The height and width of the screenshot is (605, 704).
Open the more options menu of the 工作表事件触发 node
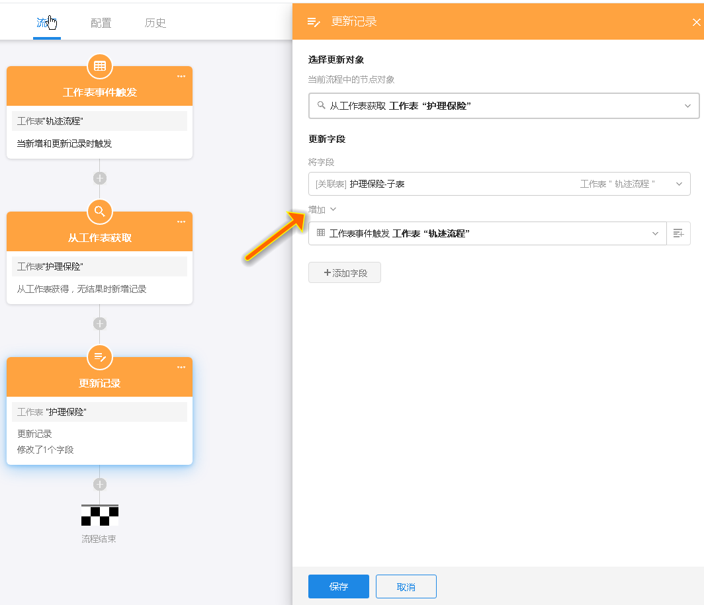click(x=181, y=76)
